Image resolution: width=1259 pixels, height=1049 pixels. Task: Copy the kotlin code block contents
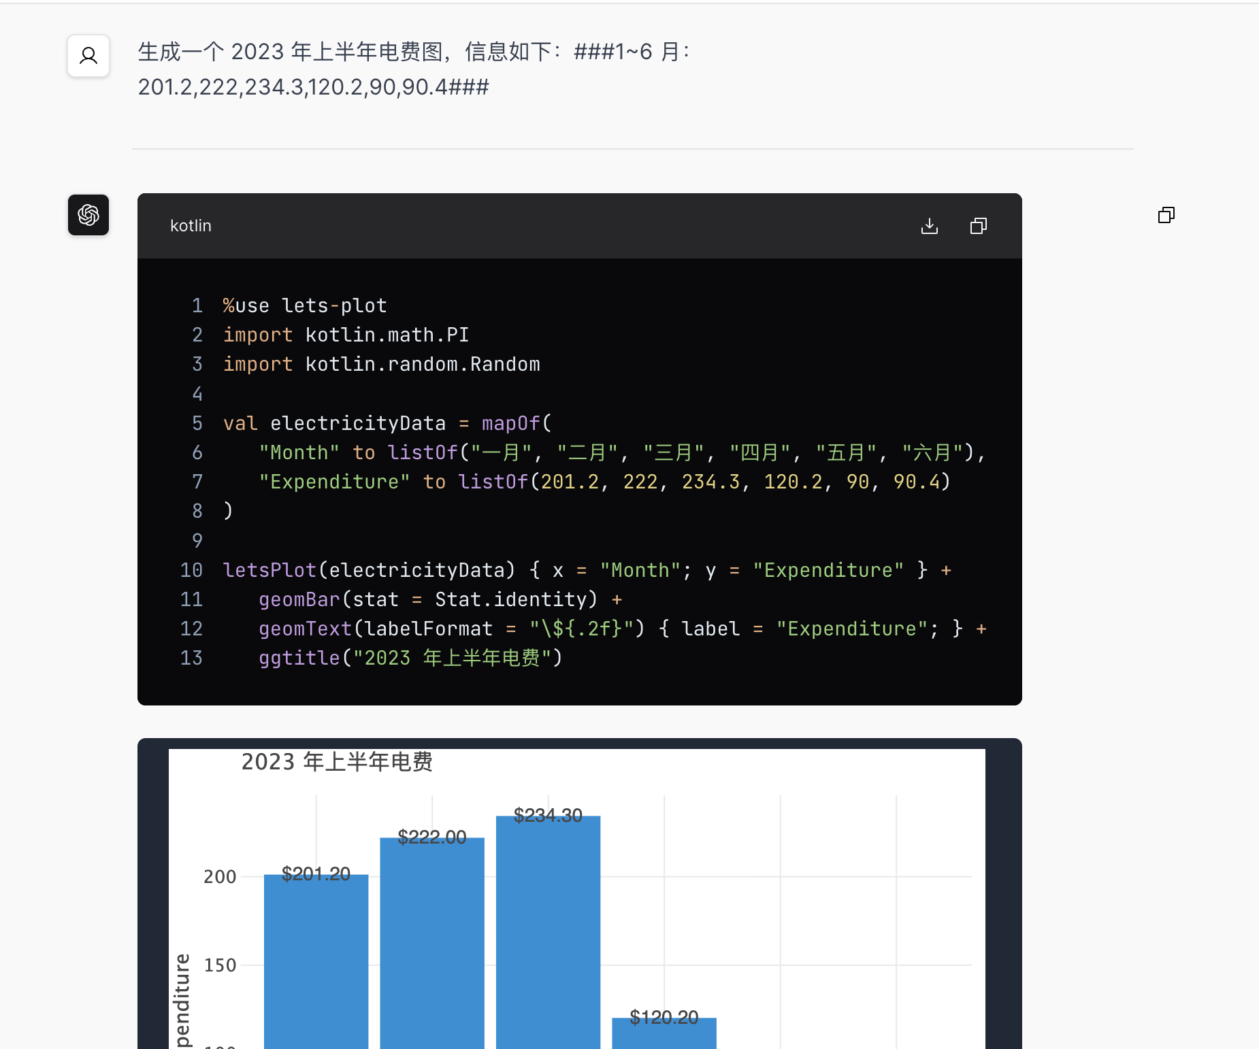click(978, 226)
